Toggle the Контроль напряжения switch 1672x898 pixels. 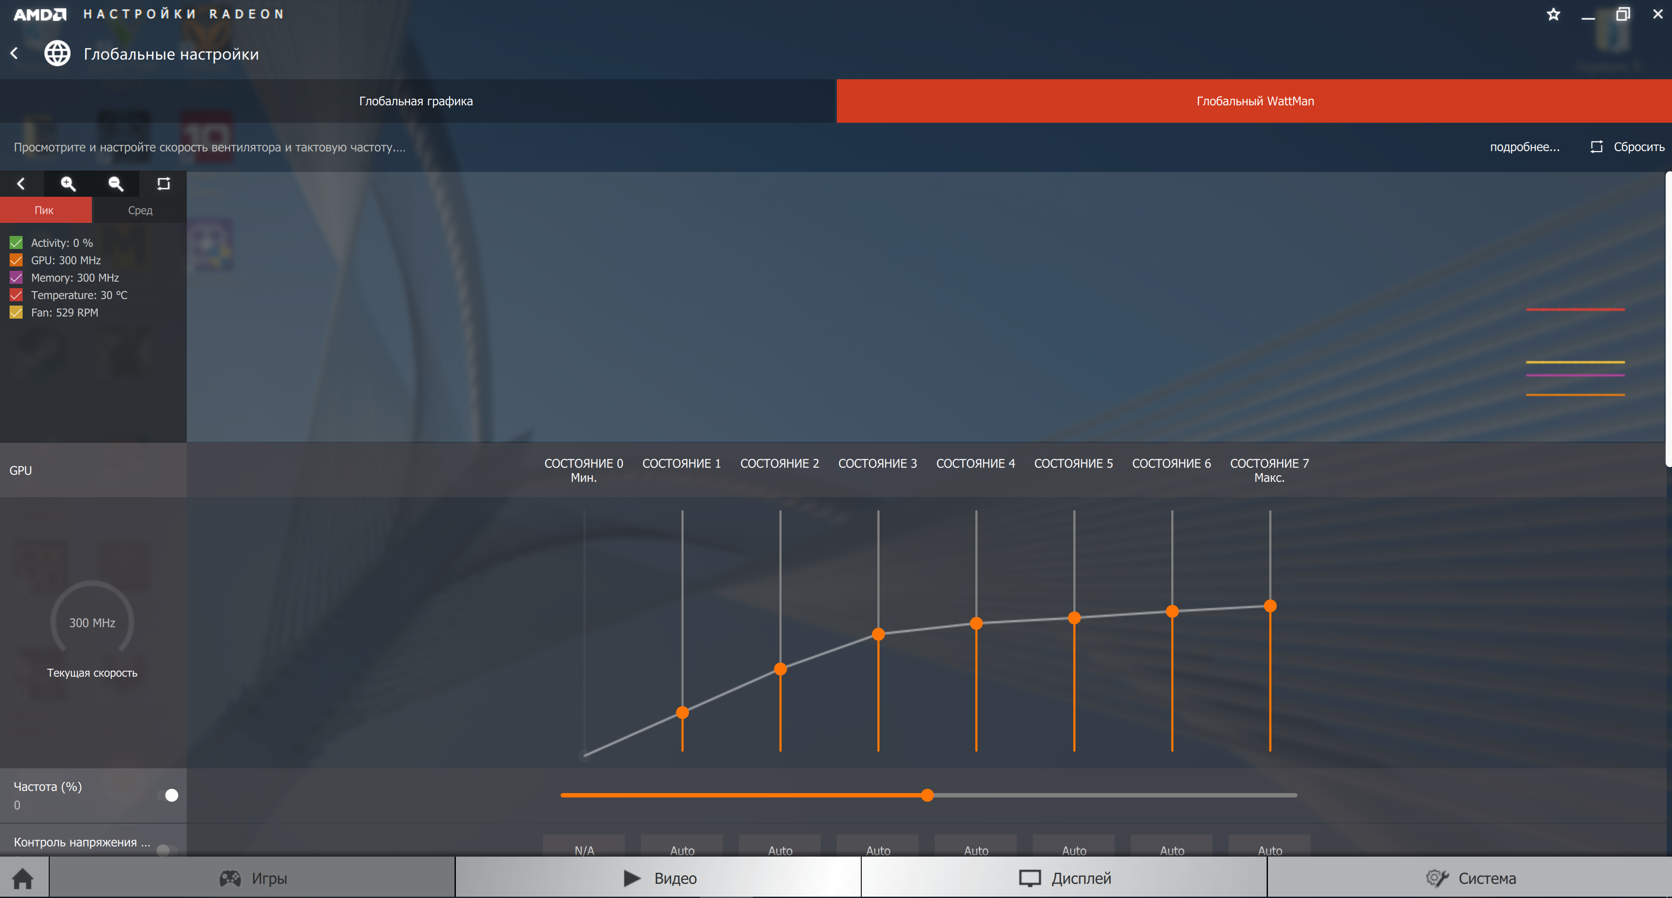[168, 849]
